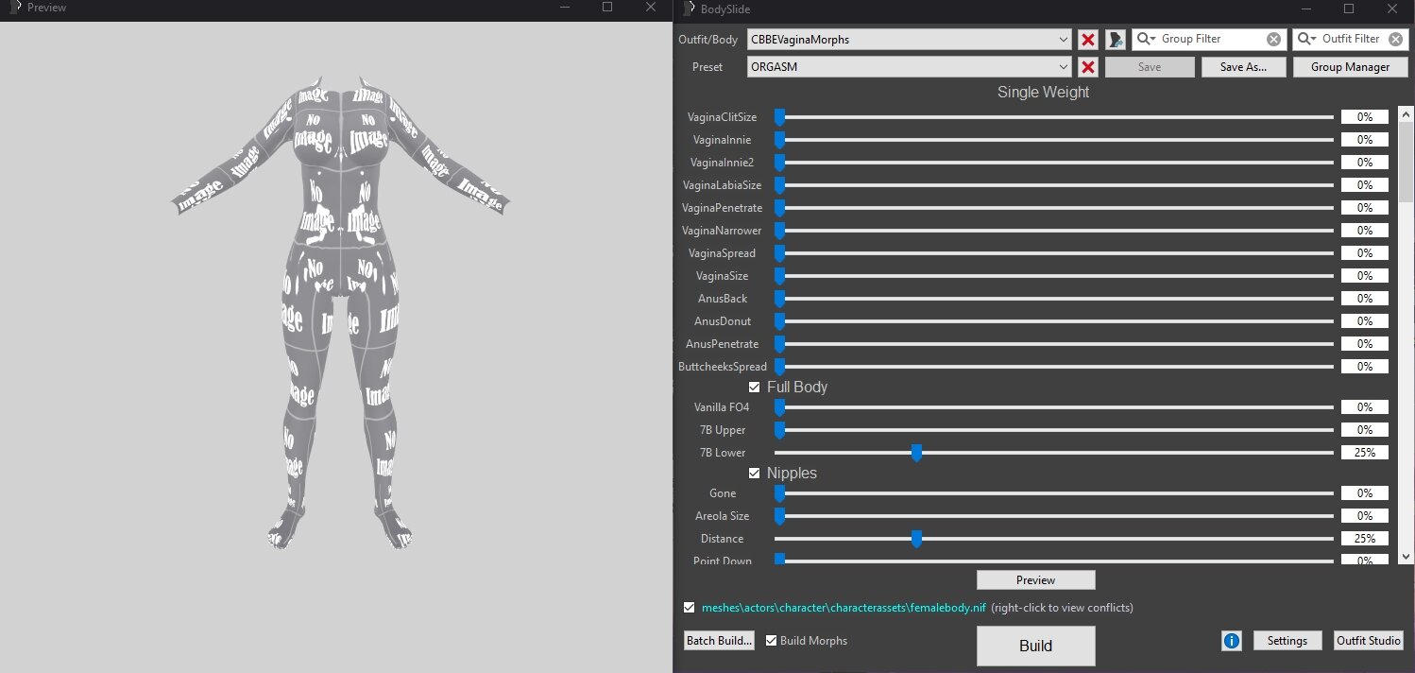1415x673 pixels.
Task: Open the Group Manager
Action: 1349,67
